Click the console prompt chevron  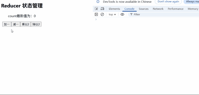coord(96,19)
